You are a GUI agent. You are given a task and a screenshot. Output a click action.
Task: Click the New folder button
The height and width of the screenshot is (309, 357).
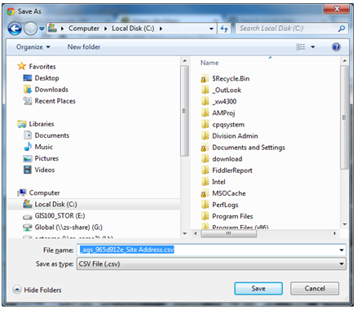(x=84, y=47)
